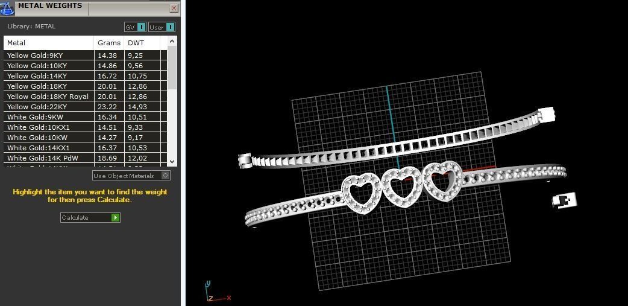
Task: Enable Use Object Materials option
Action: [131, 176]
